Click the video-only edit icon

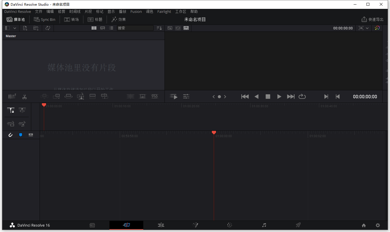(11, 124)
